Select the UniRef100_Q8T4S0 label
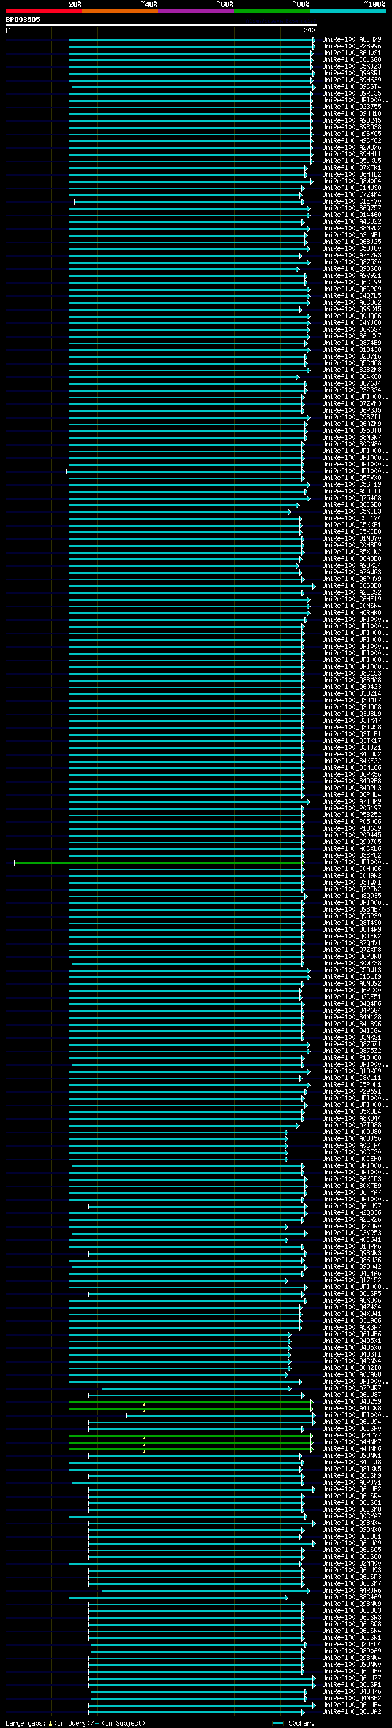 352,923
